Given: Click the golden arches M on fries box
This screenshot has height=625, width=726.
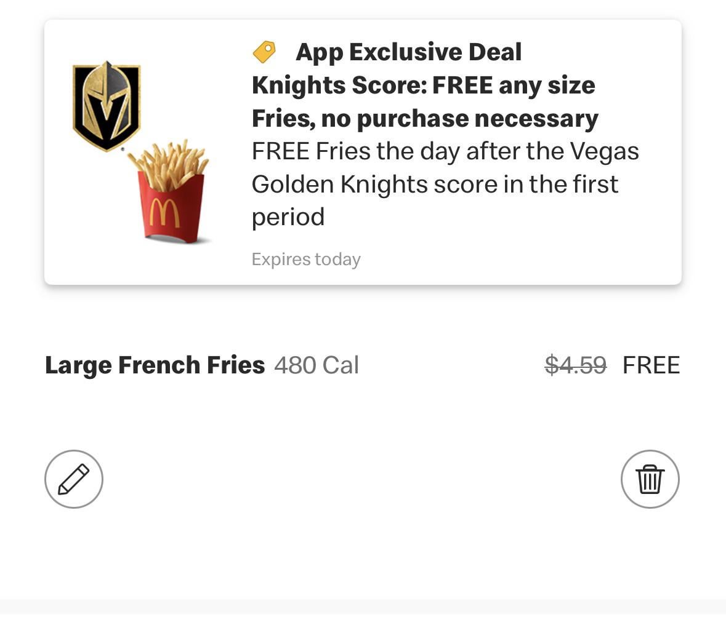Looking at the screenshot, I should tap(164, 213).
